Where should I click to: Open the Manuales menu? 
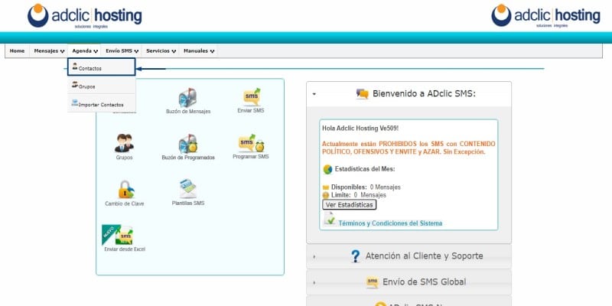coord(198,51)
